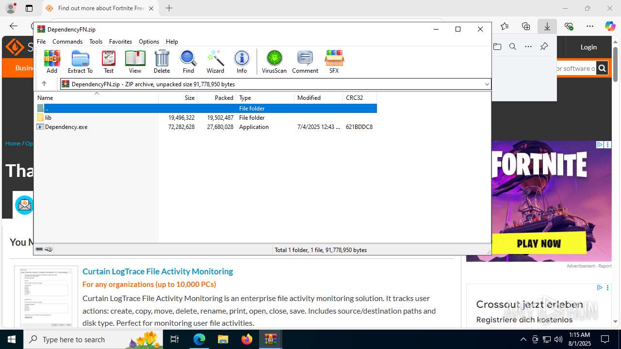The height and width of the screenshot is (349, 621).
Task: Click the Extract To toolbar icon
Action: click(80, 62)
